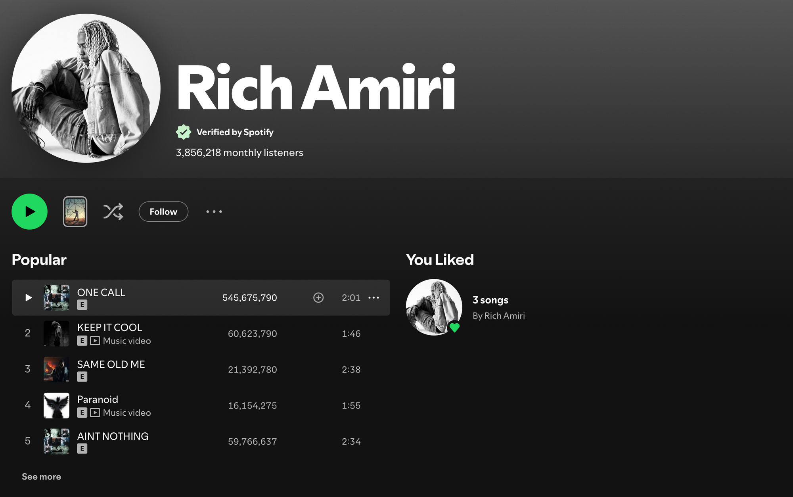
Task: Open the SAME OLD ME cover art
Action: [56, 370]
